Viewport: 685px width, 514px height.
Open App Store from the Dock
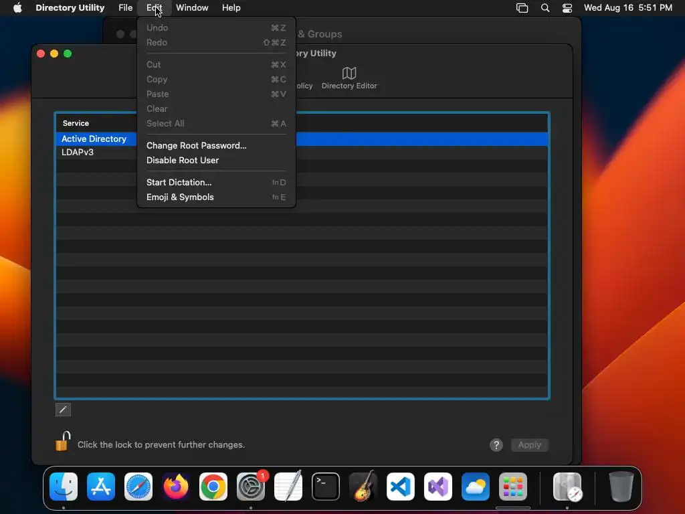pyautogui.click(x=101, y=487)
